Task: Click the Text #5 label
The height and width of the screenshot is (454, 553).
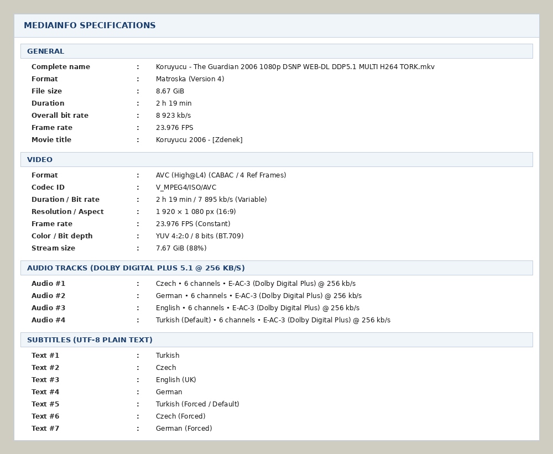Action: tap(45, 404)
